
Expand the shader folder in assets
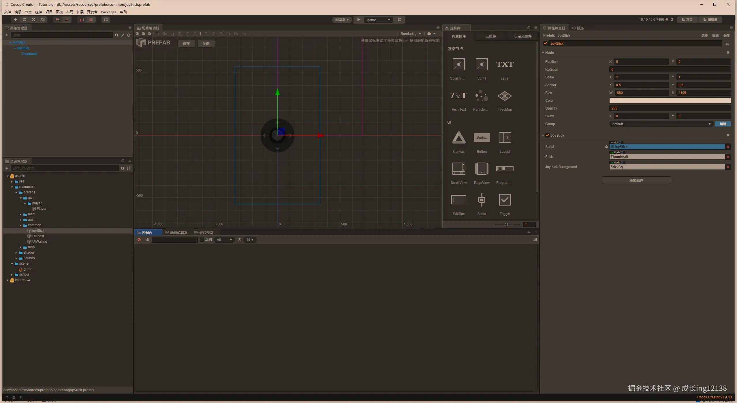[16, 253]
